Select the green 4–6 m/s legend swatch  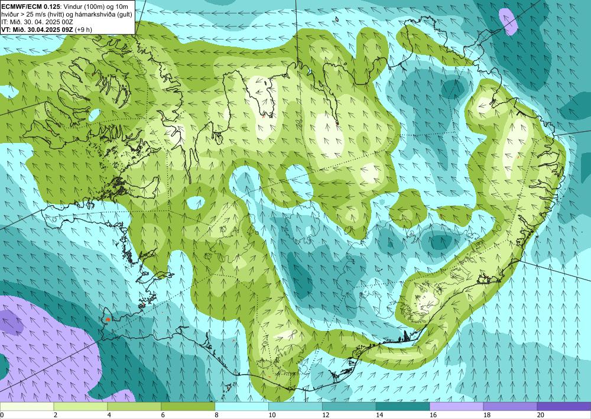[134, 407]
